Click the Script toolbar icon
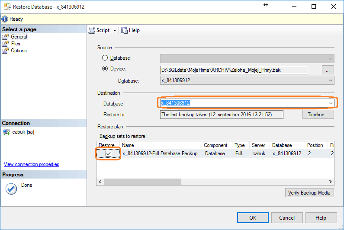The height and width of the screenshot is (230, 344). [92, 30]
